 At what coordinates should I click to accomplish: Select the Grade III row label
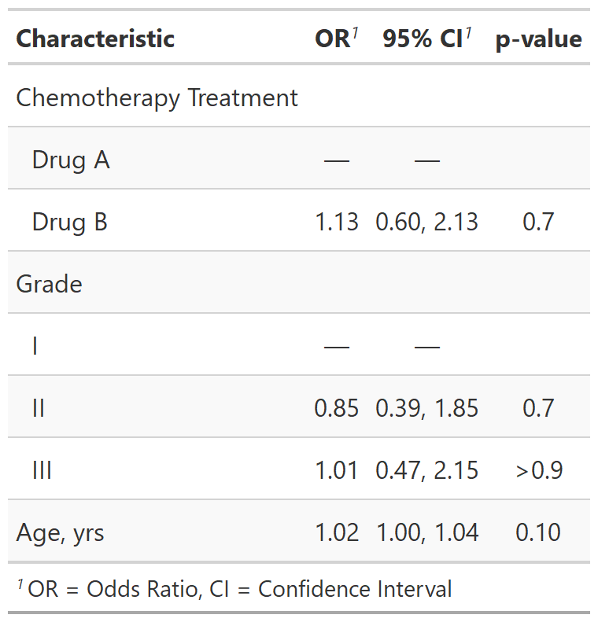tap(42, 471)
